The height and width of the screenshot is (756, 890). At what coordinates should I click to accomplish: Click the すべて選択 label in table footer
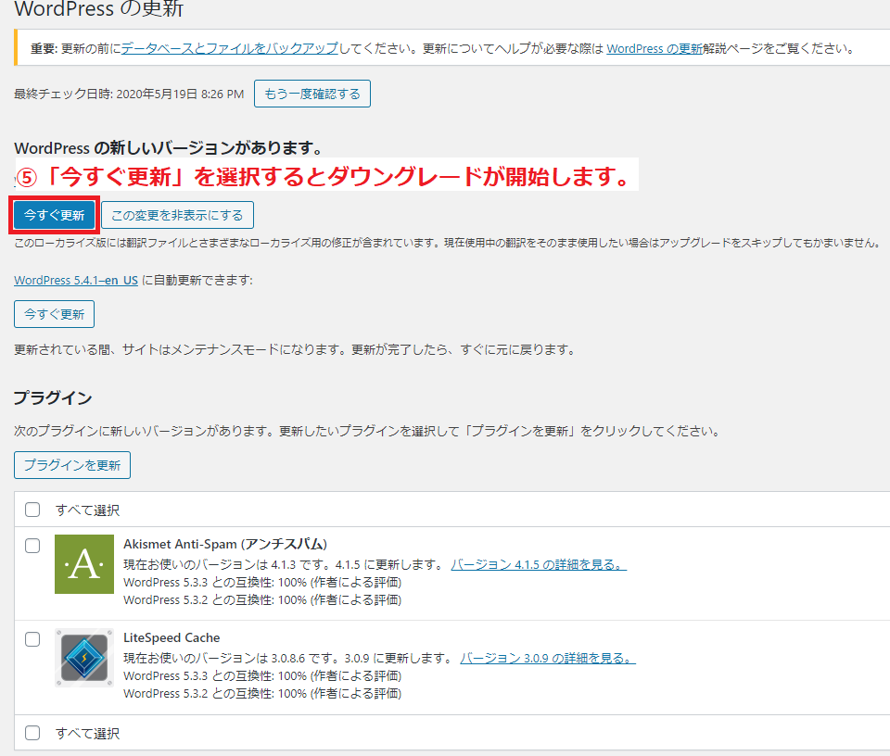[87, 733]
